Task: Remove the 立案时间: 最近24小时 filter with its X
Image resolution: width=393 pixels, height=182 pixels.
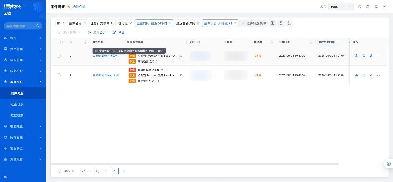Action: [170, 23]
